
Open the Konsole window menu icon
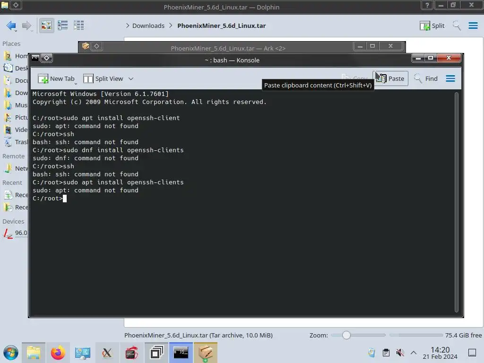pos(35,58)
